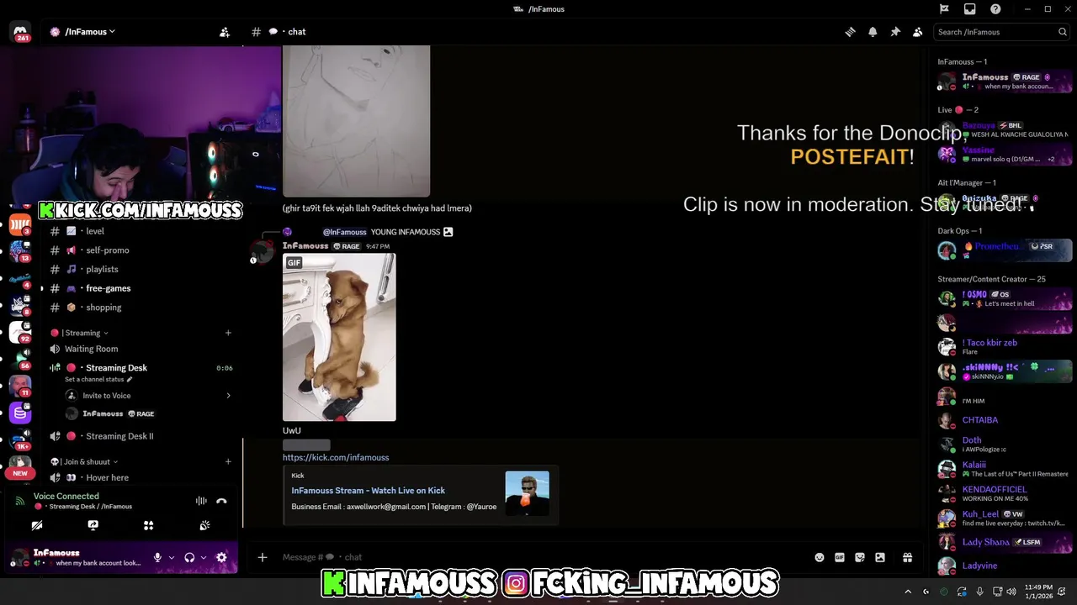Disconnect from voice with hang-up icon

[221, 501]
